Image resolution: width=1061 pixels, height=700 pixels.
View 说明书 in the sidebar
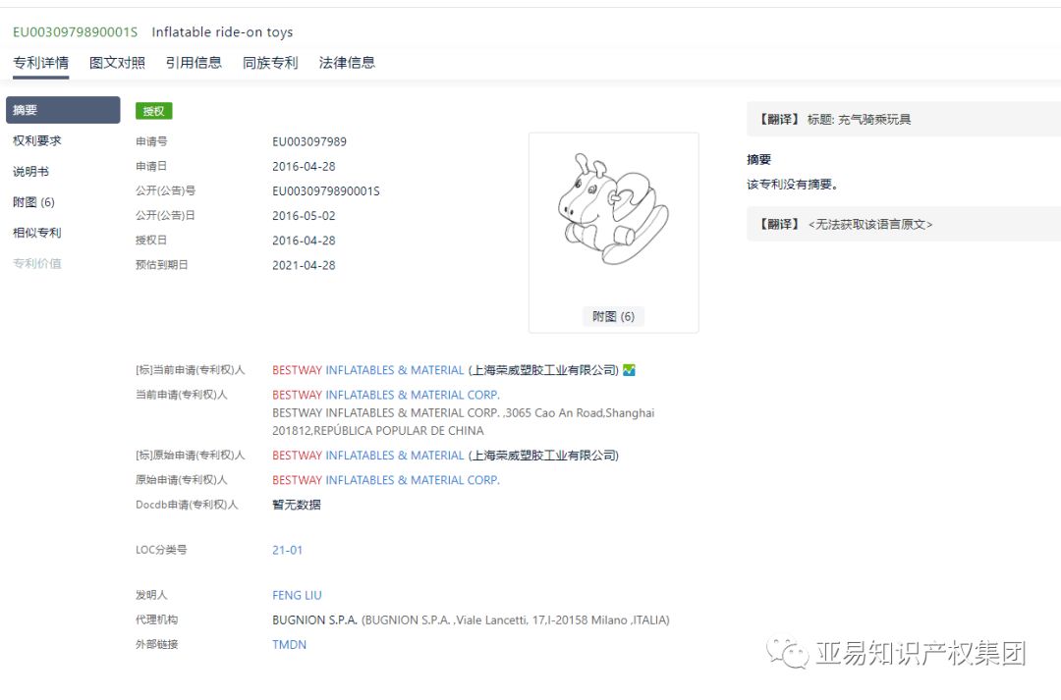coord(32,171)
